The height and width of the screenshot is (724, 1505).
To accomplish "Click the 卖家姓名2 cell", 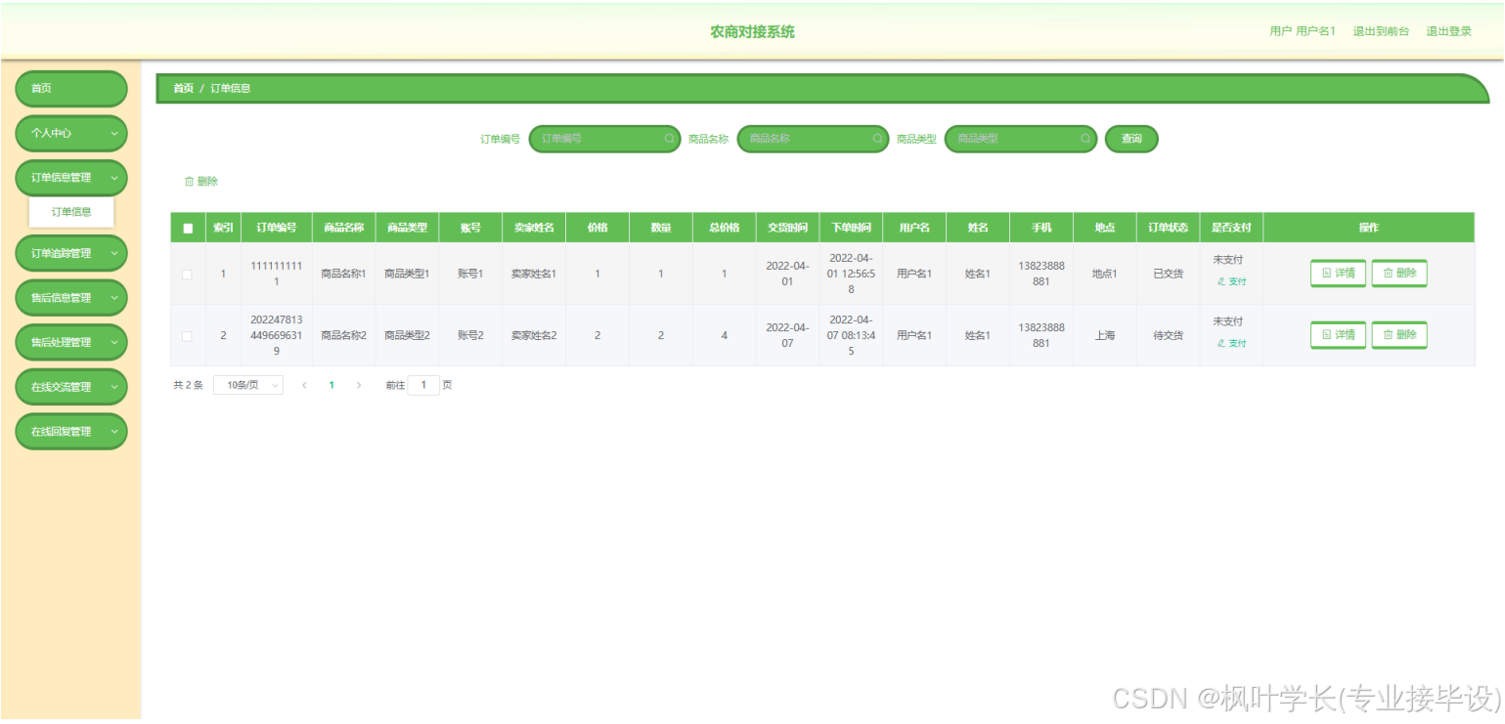I will click(534, 336).
